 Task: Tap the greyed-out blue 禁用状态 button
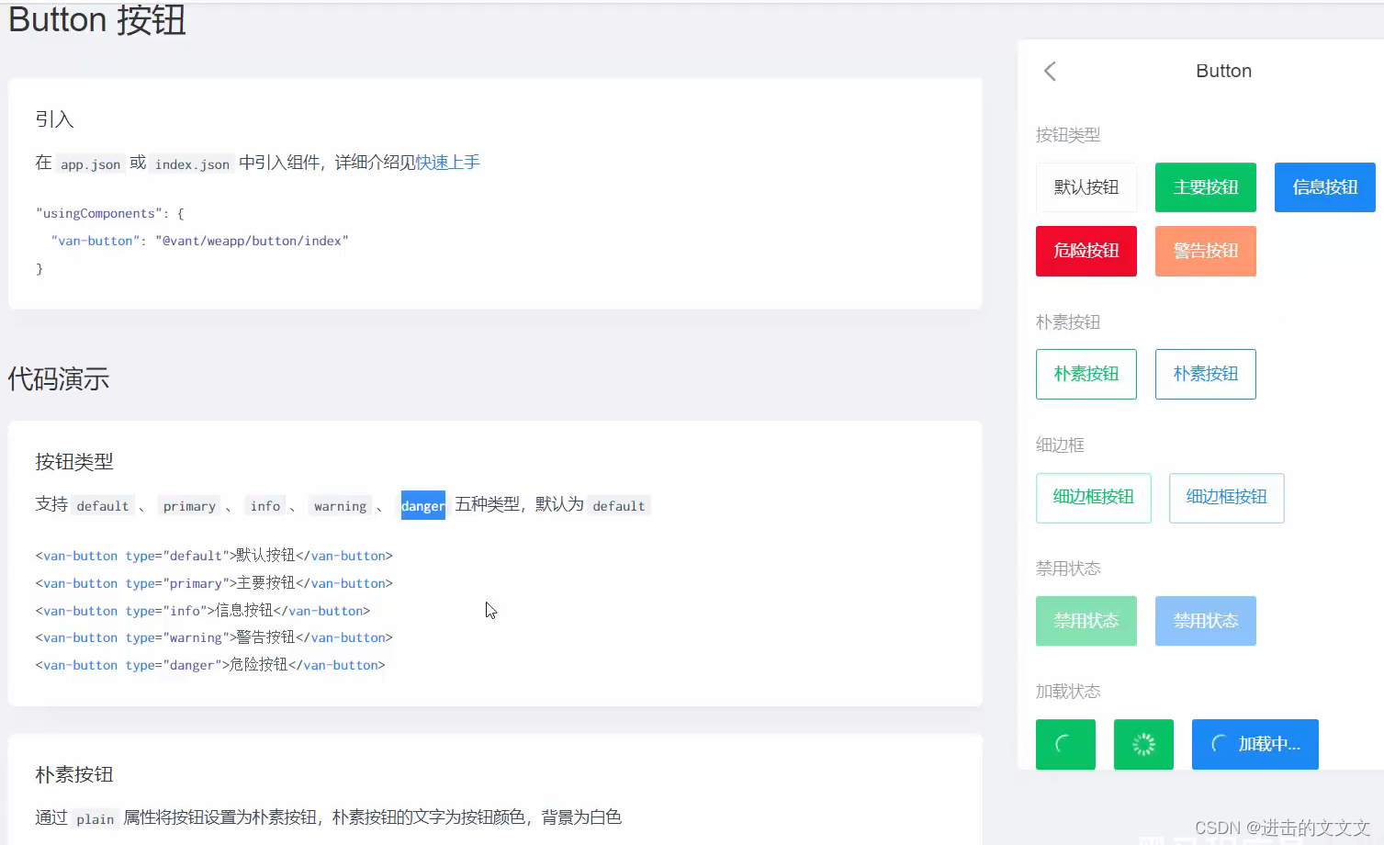coord(1205,620)
